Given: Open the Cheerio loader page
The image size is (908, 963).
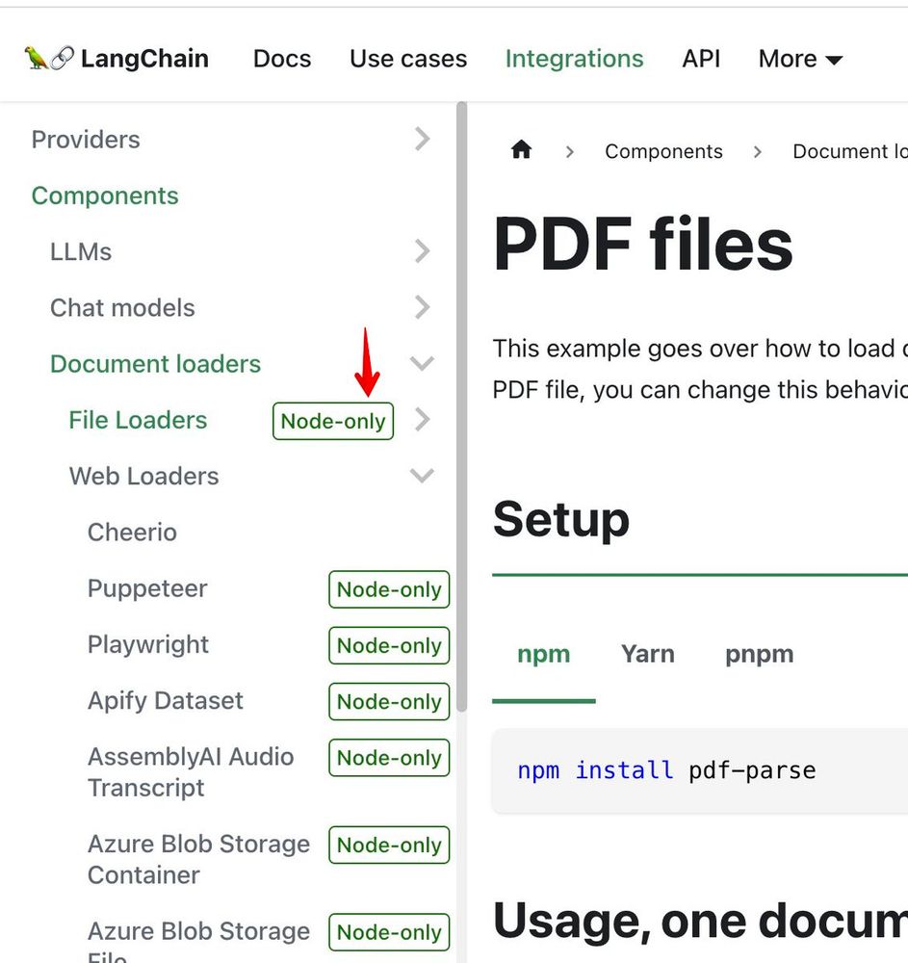Looking at the screenshot, I should click(x=133, y=532).
